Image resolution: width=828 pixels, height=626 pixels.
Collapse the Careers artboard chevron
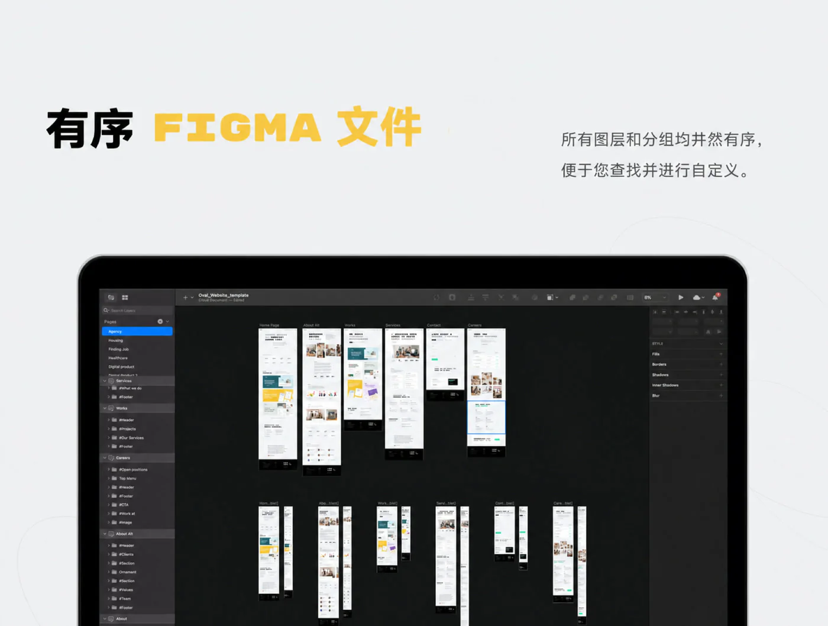(x=105, y=458)
